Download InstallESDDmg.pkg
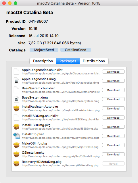Viewport: 138px width, 183px height. coord(113,127)
